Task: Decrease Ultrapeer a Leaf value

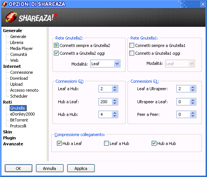Action: [x=193, y=103]
